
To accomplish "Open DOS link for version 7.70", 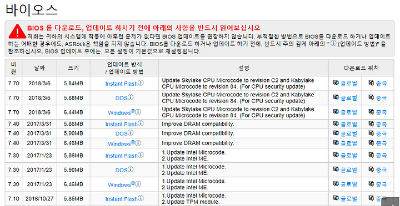I will point(122,98).
